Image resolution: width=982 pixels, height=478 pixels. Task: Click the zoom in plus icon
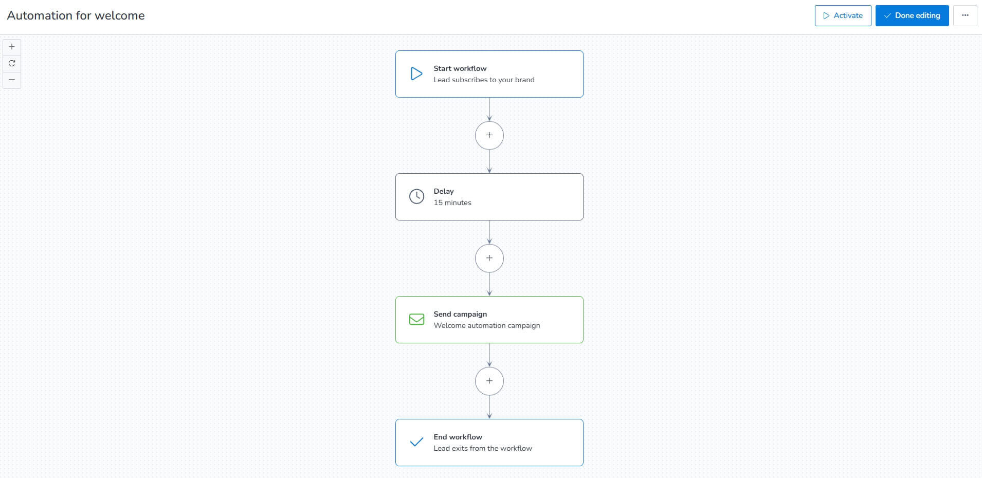(x=12, y=47)
